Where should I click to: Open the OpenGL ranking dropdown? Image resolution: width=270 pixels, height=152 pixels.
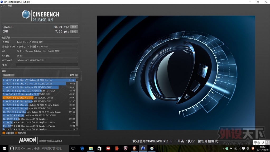point(8,75)
